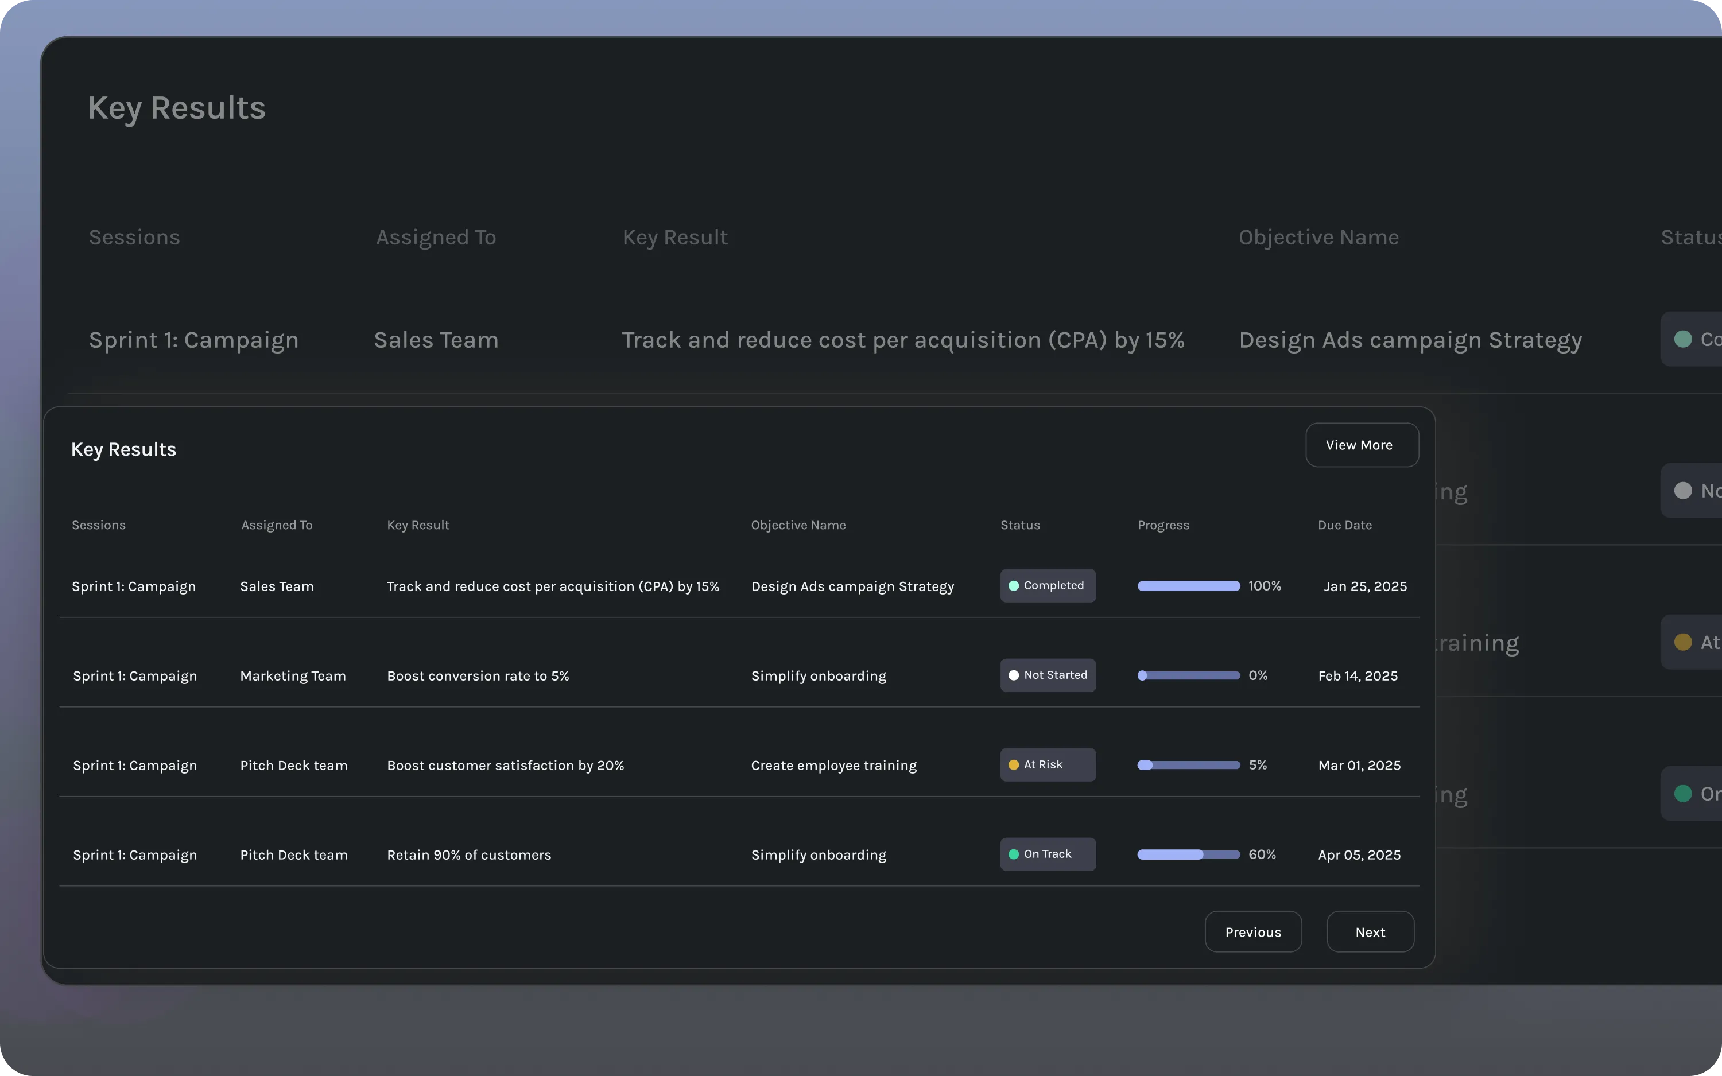This screenshot has width=1722, height=1076.
Task: Click the Create employee training objective
Action: pyautogui.click(x=833, y=766)
